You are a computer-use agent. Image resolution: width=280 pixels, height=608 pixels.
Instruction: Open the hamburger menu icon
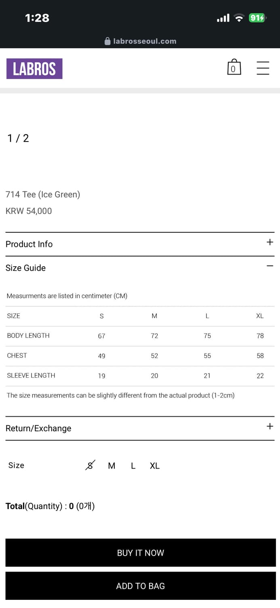click(263, 68)
